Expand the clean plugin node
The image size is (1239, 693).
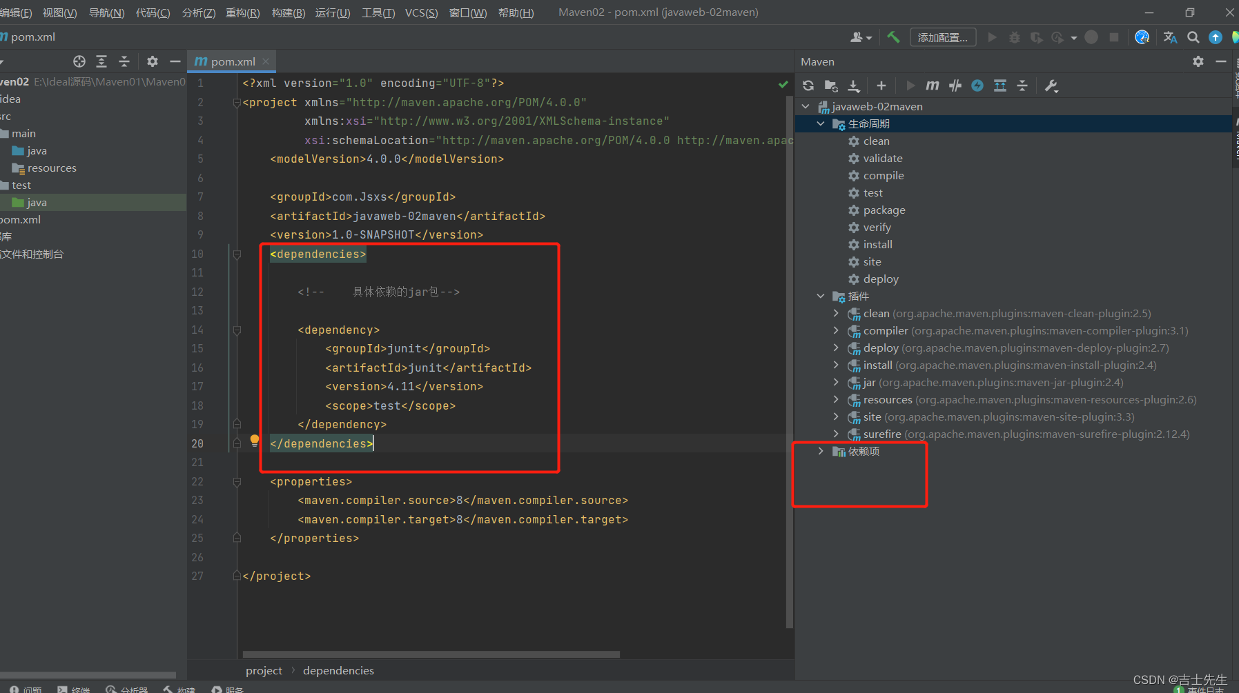click(x=836, y=313)
